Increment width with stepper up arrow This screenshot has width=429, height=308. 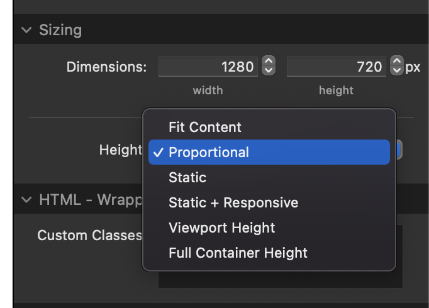click(x=269, y=63)
